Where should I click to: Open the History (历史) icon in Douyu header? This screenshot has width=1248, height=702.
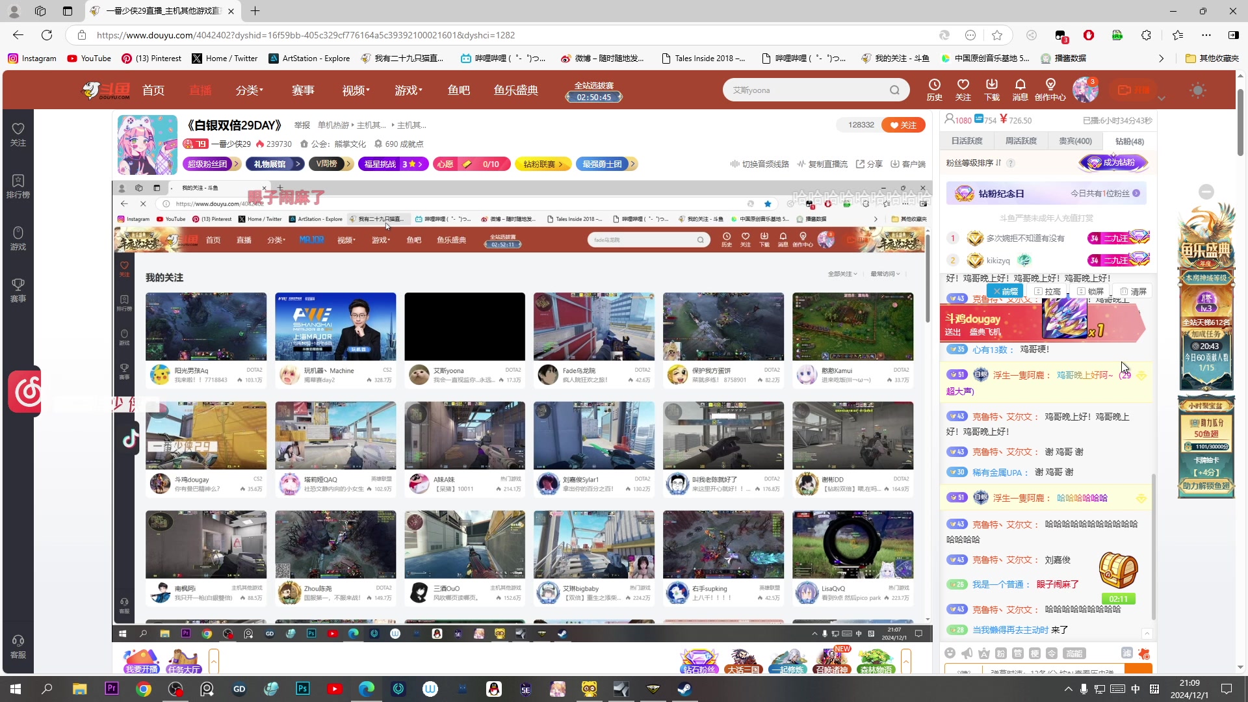coord(934,90)
